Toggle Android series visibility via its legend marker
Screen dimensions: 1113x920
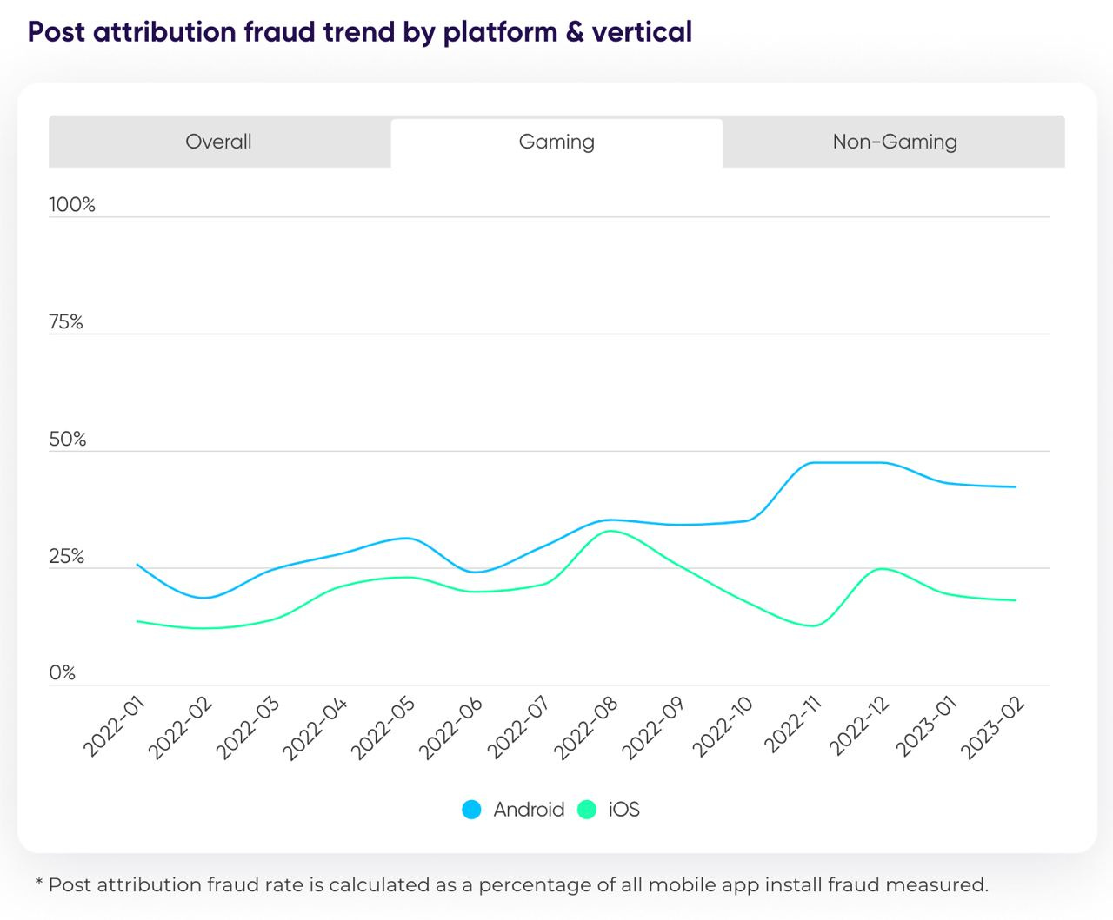(x=472, y=809)
